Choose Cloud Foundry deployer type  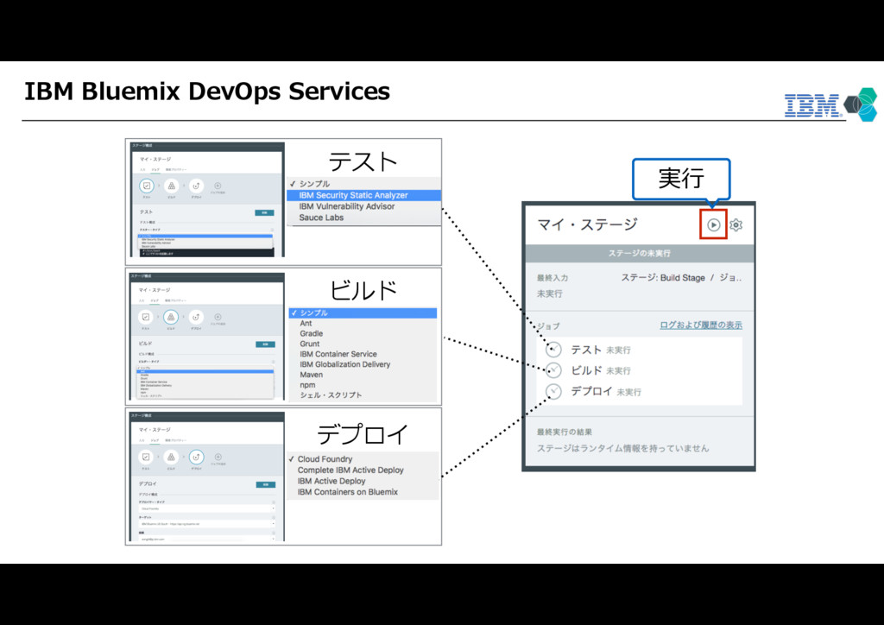tap(363, 458)
